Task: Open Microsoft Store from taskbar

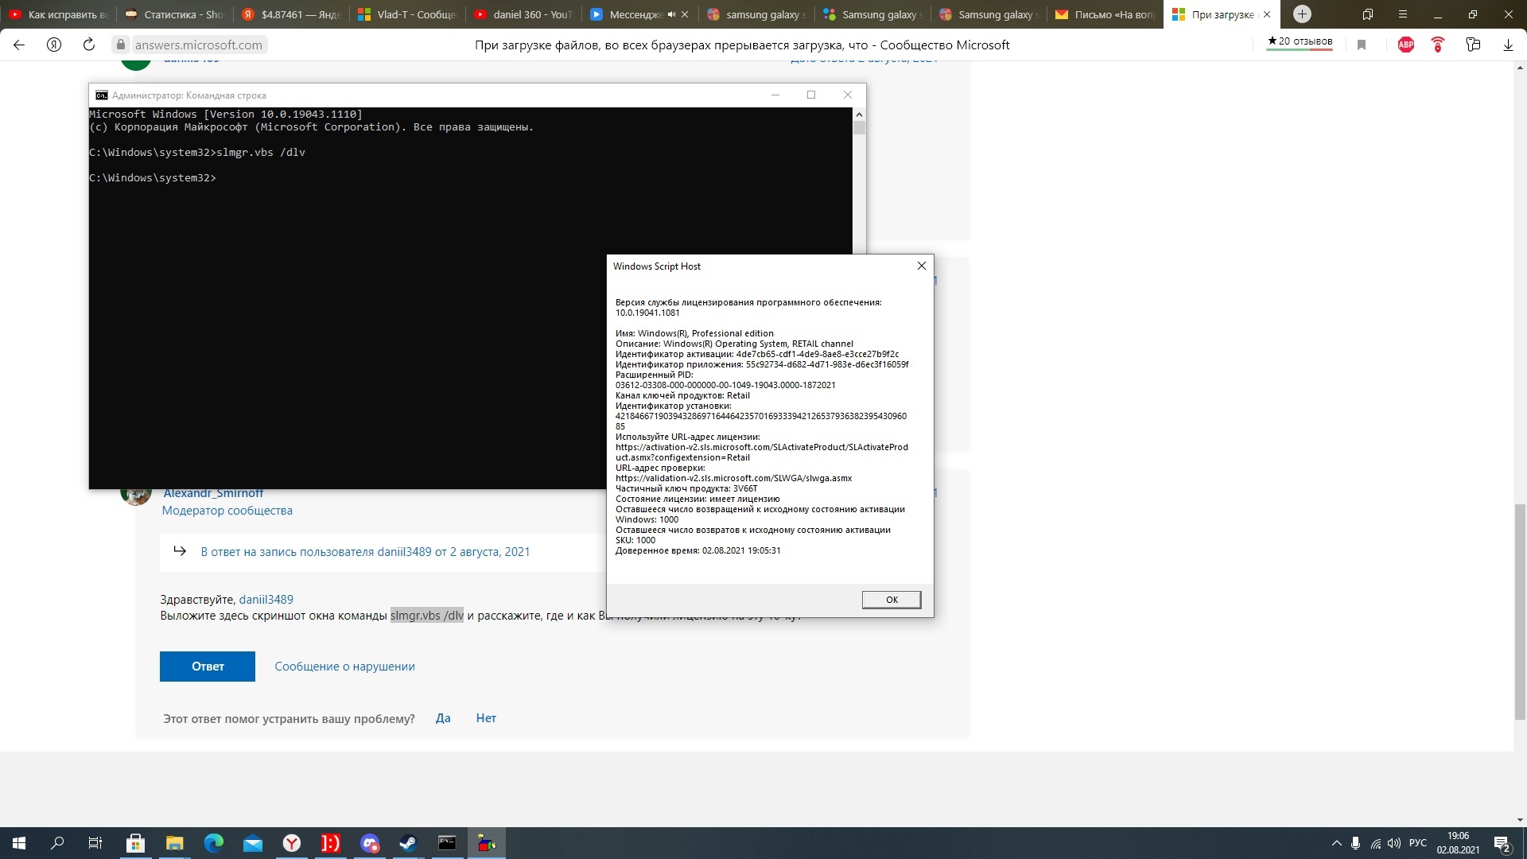Action: pyautogui.click(x=135, y=843)
